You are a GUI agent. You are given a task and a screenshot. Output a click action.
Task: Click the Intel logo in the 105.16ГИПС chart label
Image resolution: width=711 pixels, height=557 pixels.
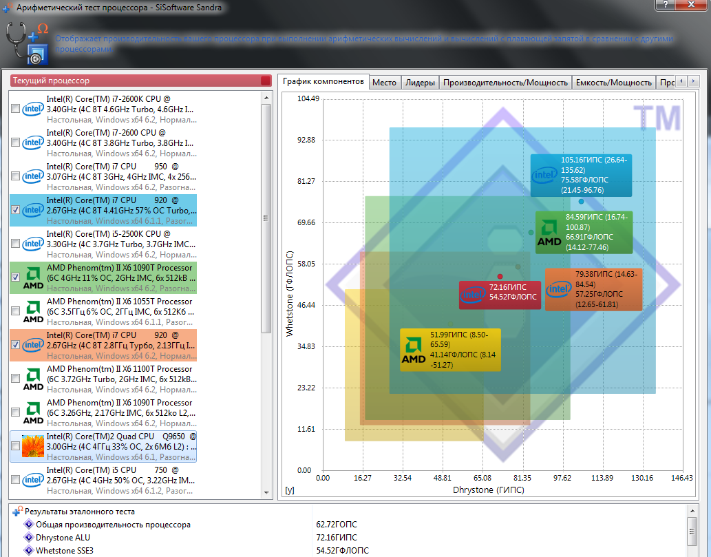click(x=544, y=175)
